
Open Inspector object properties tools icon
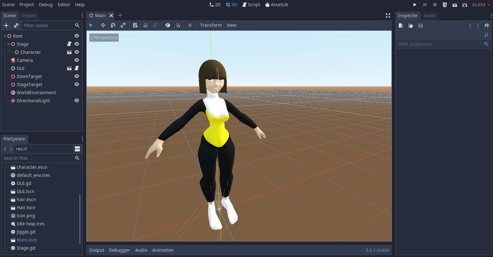(486, 35)
